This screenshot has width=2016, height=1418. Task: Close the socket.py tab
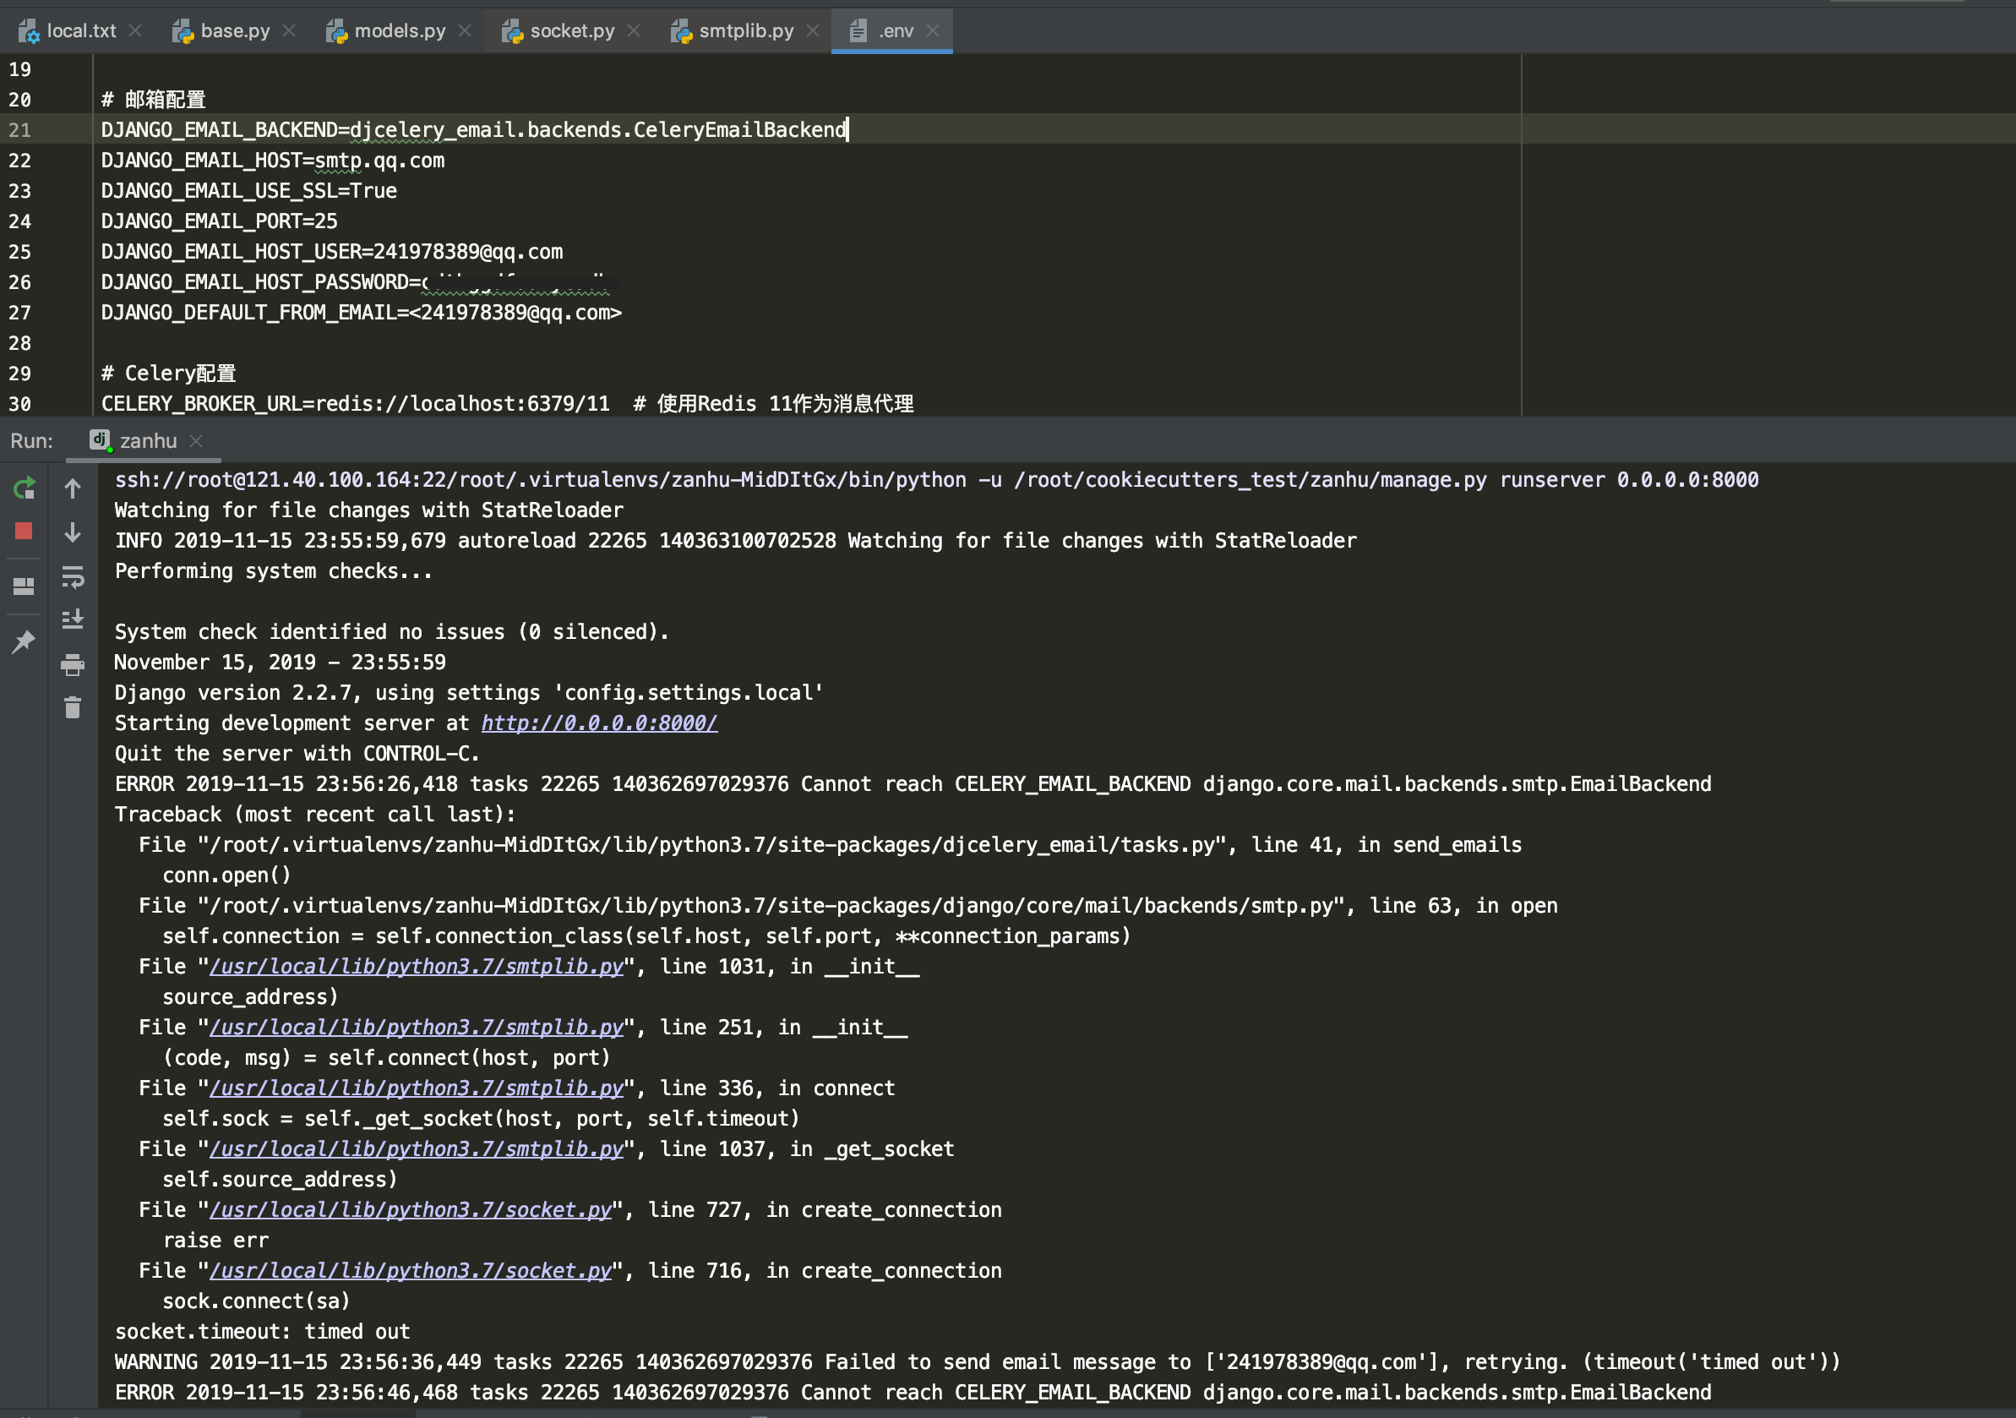[634, 30]
